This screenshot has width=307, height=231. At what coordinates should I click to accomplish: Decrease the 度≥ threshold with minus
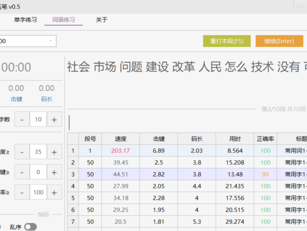tap(22, 152)
